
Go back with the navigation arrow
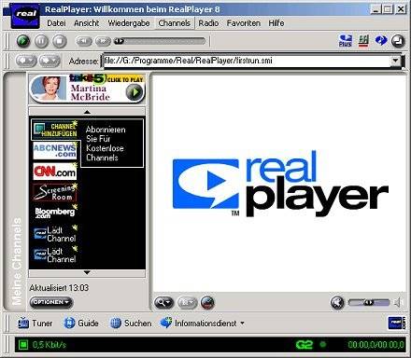click(x=26, y=61)
